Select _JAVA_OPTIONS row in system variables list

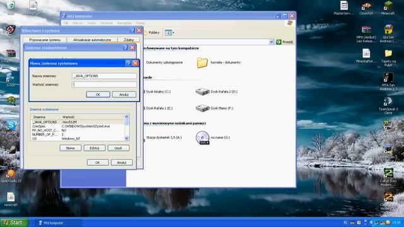tap(78, 122)
